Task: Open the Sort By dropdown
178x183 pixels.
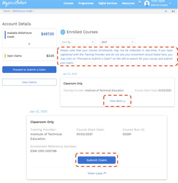Action: [78, 42]
